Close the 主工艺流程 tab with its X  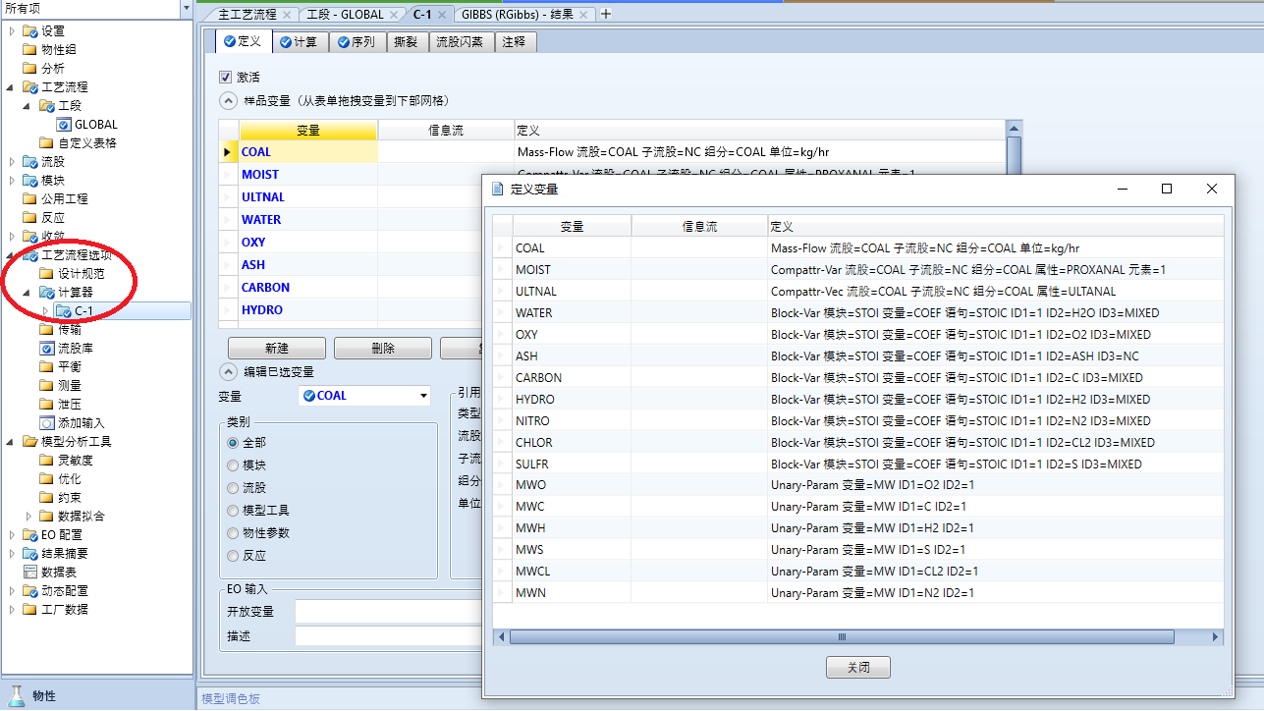[286, 15]
